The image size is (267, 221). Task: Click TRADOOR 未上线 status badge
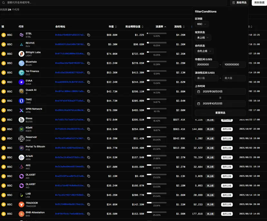[210, 205]
